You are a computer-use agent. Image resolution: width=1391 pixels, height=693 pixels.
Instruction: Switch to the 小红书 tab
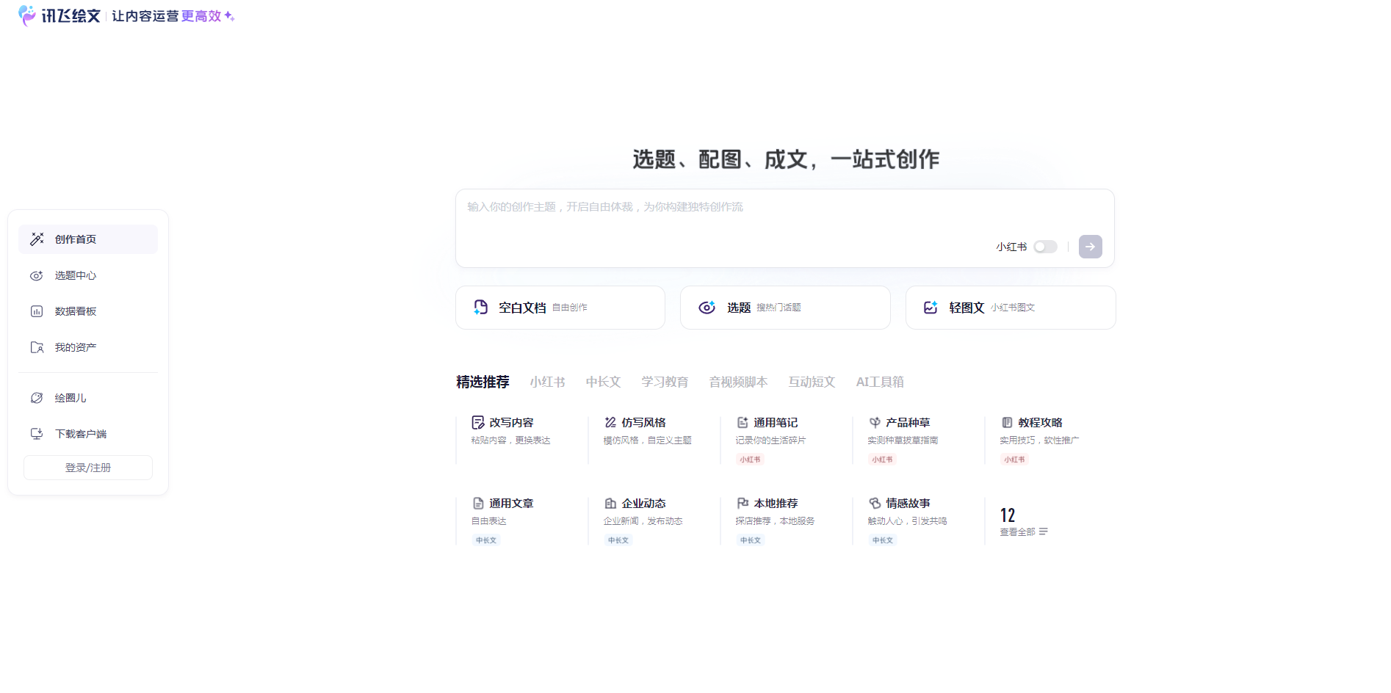click(x=546, y=382)
